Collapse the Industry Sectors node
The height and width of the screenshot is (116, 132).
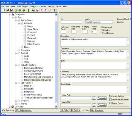pos(16,65)
